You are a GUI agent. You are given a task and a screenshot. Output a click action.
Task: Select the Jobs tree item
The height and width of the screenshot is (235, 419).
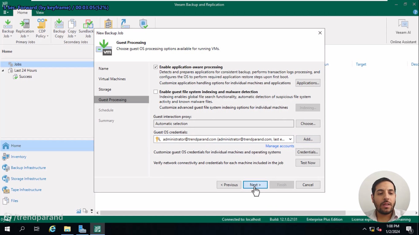18,64
